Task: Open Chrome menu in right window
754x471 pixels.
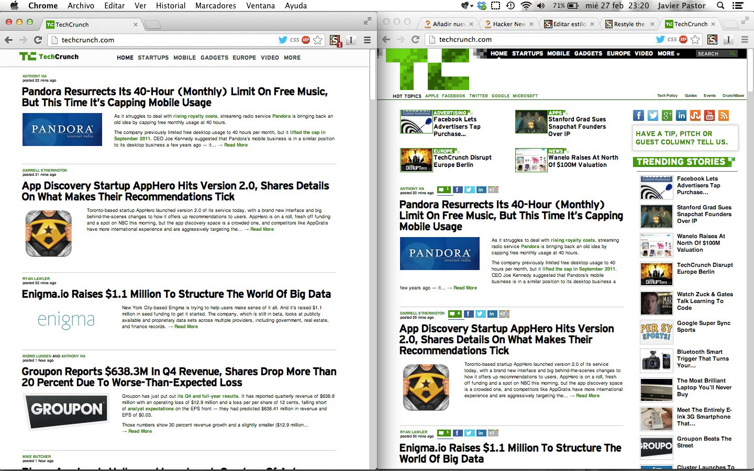Action: pyautogui.click(x=745, y=39)
